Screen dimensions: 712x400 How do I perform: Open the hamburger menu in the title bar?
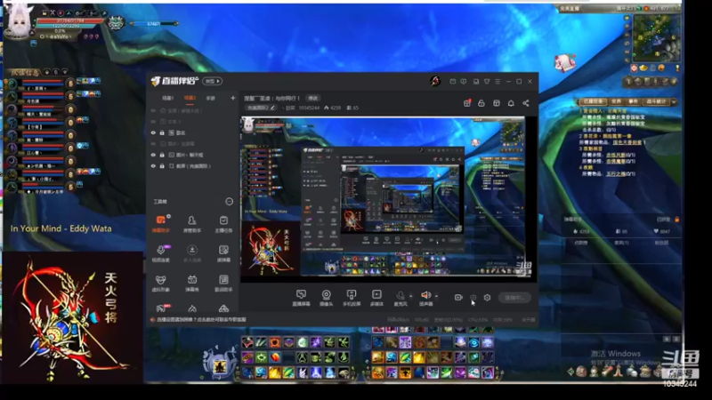pos(498,82)
